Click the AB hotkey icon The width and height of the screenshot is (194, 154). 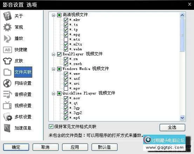[7, 50]
